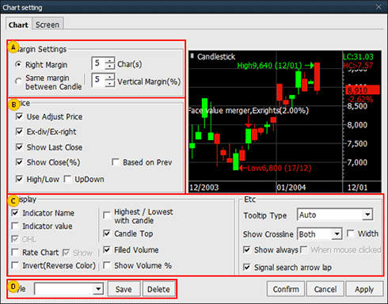The width and height of the screenshot is (388, 304).
Task: Click the yellow A marker badge
Action: 13,47
